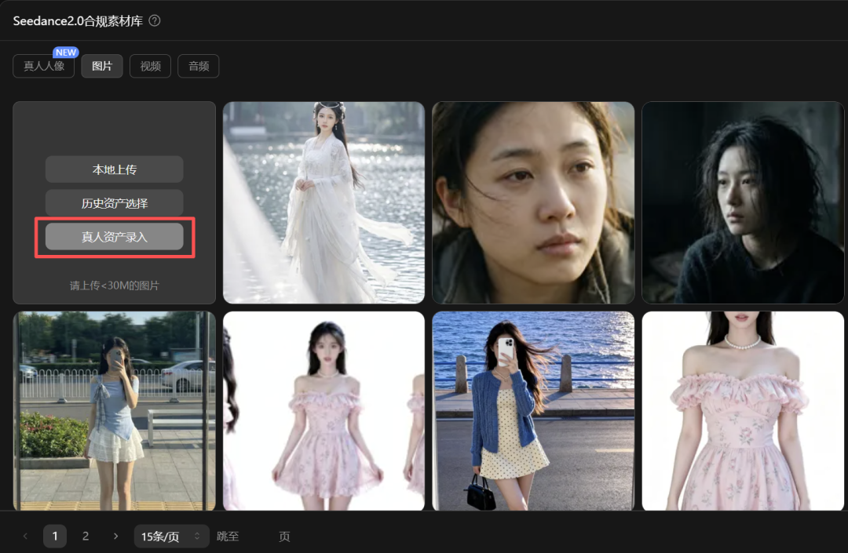The image size is (848, 553).
Task: Click the 跳至 page number input field
Action: tap(259, 536)
